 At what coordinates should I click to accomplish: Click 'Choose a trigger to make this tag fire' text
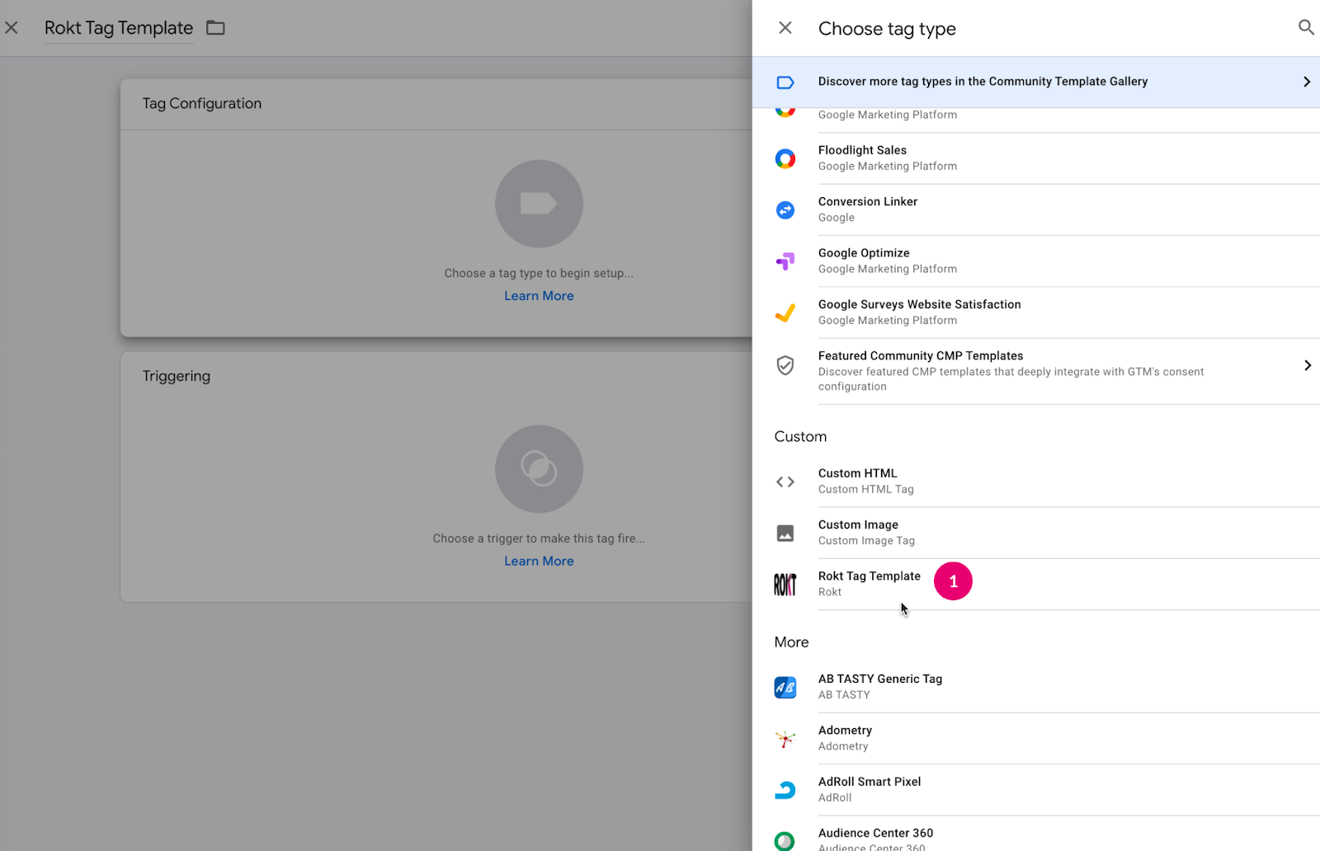click(539, 538)
